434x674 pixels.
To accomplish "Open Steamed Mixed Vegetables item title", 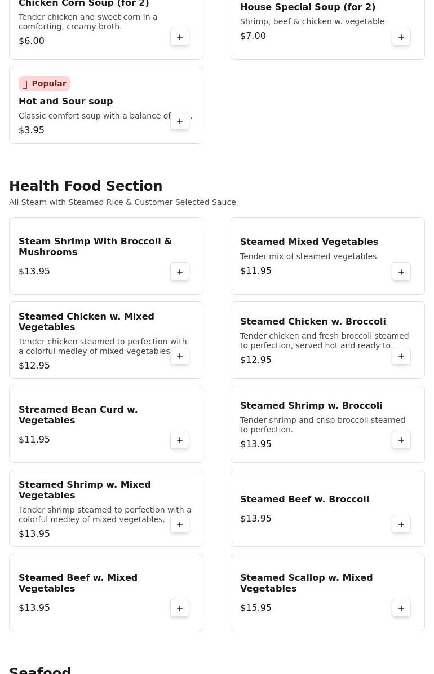I will (309, 242).
